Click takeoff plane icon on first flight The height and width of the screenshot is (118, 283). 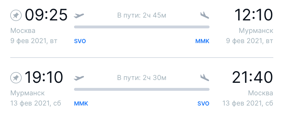pyautogui.click(x=79, y=16)
